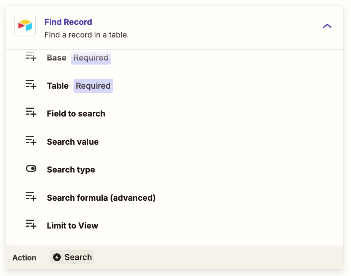Click the icon next to Field to search
The height and width of the screenshot is (276, 351).
pos(31,112)
